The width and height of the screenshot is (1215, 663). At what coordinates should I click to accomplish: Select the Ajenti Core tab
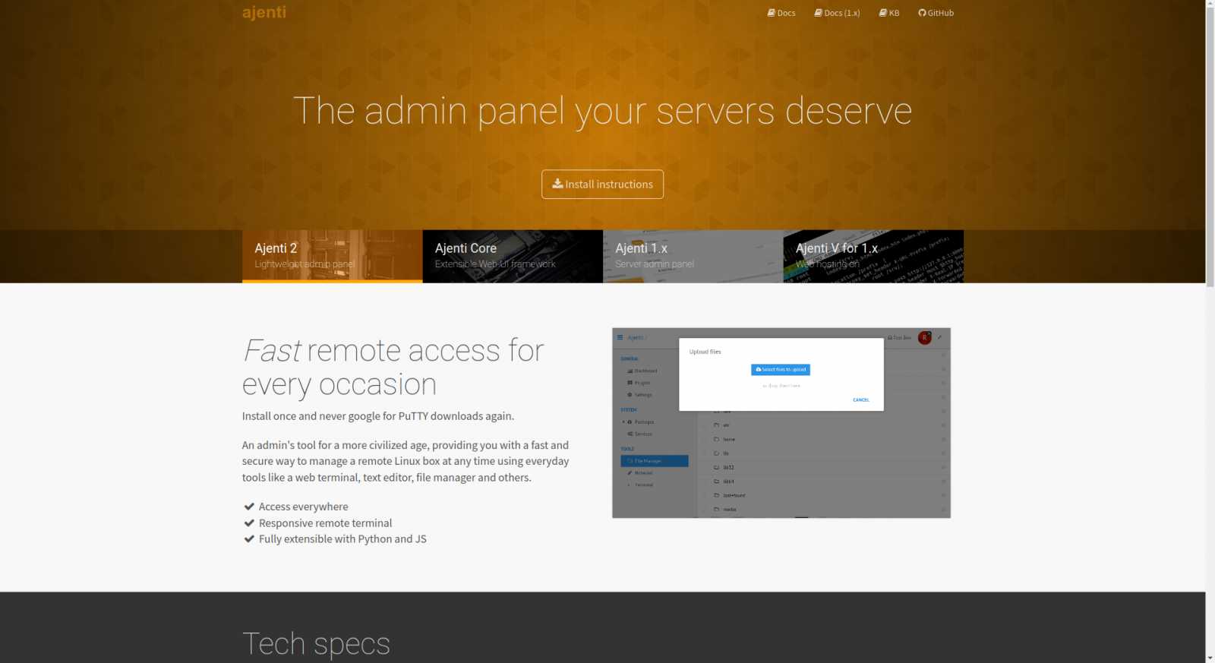513,257
